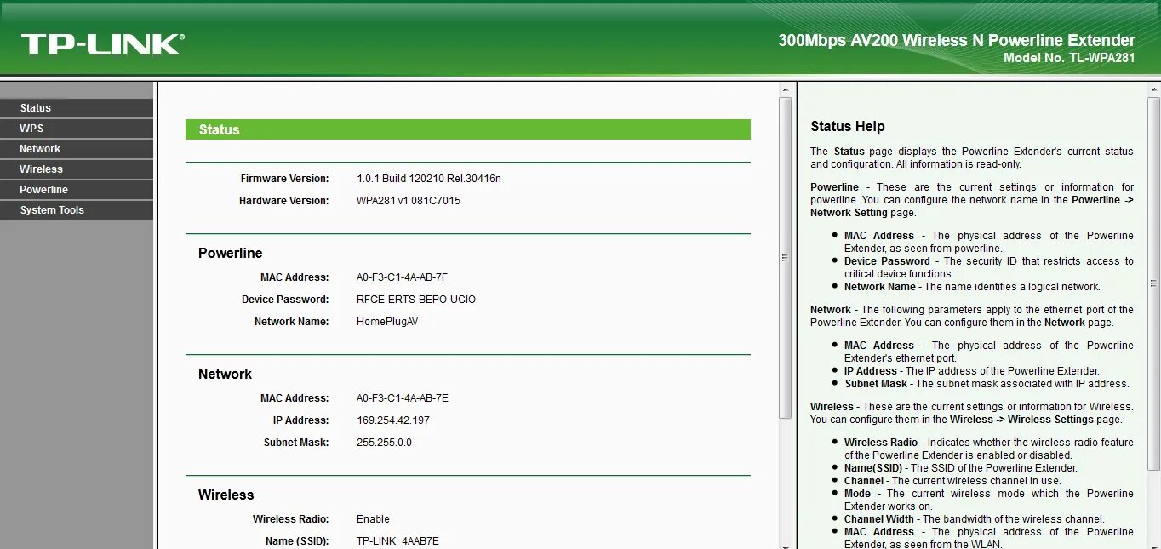The width and height of the screenshot is (1161, 549).
Task: Click the Device Password label
Action: coord(285,300)
